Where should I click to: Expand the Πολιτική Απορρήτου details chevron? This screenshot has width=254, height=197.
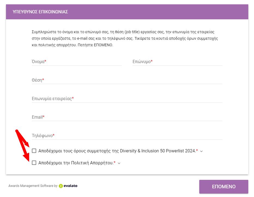point(119,163)
